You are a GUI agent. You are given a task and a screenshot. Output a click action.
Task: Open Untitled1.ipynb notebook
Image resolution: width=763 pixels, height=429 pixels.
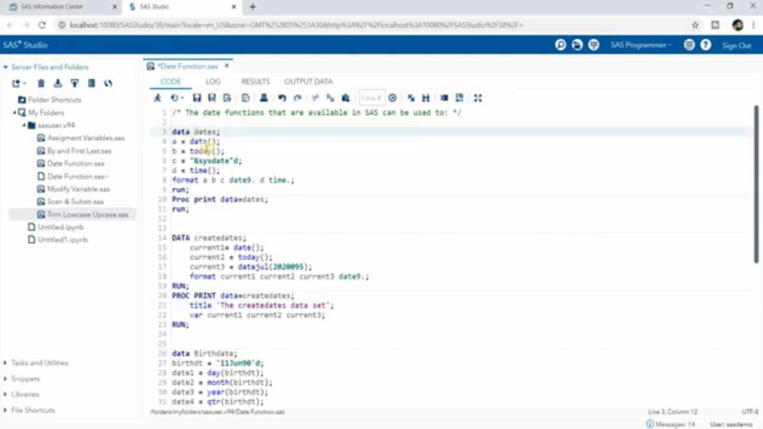click(63, 240)
